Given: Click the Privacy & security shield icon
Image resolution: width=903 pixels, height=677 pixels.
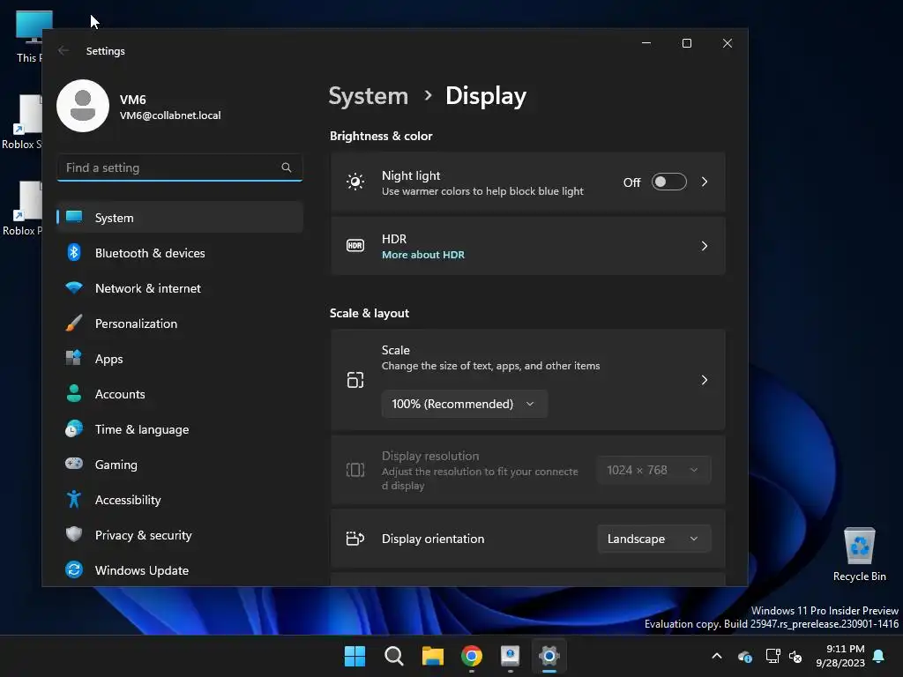Looking at the screenshot, I should point(74,534).
